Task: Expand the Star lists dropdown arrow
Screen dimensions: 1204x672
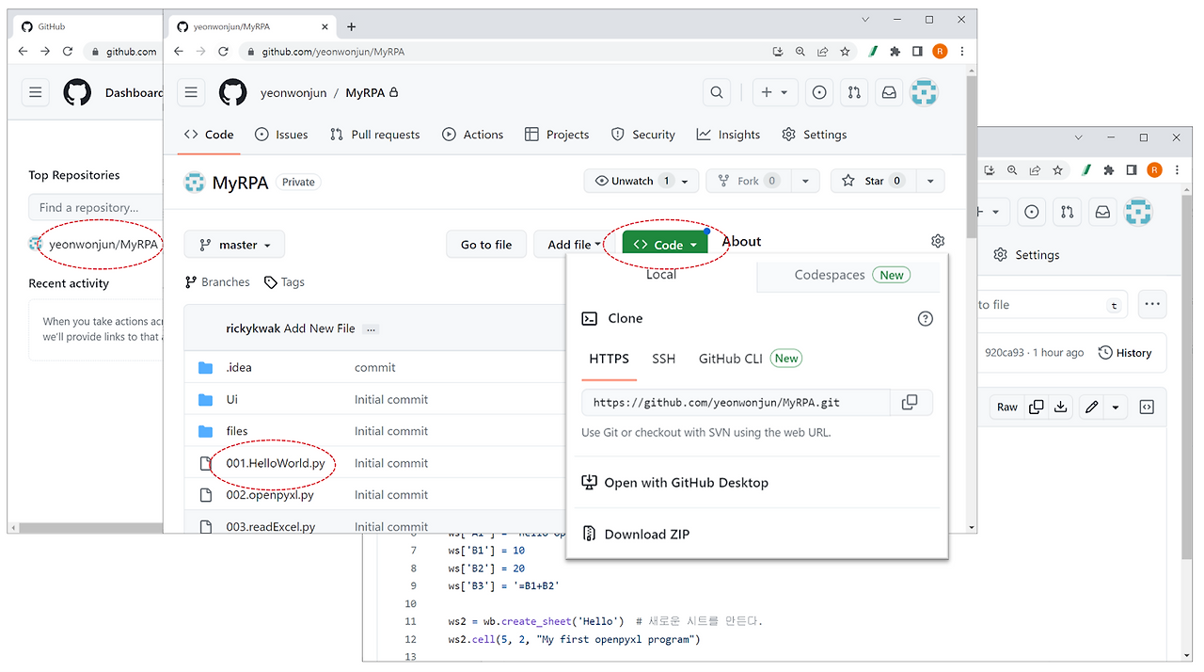Action: tap(930, 181)
